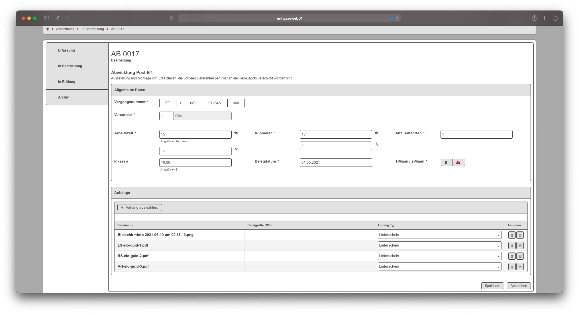This screenshot has width=579, height=314.
Task: Select the 1-Mann single person option
Action: pos(446,162)
